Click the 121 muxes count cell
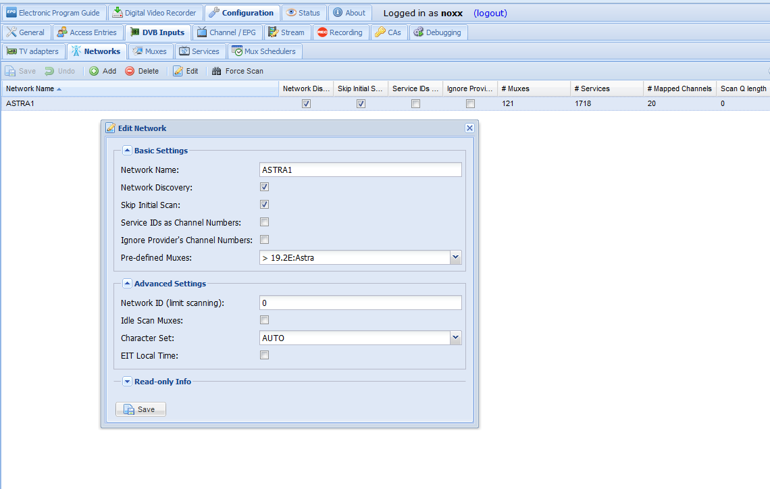The height and width of the screenshot is (489, 770). click(534, 103)
